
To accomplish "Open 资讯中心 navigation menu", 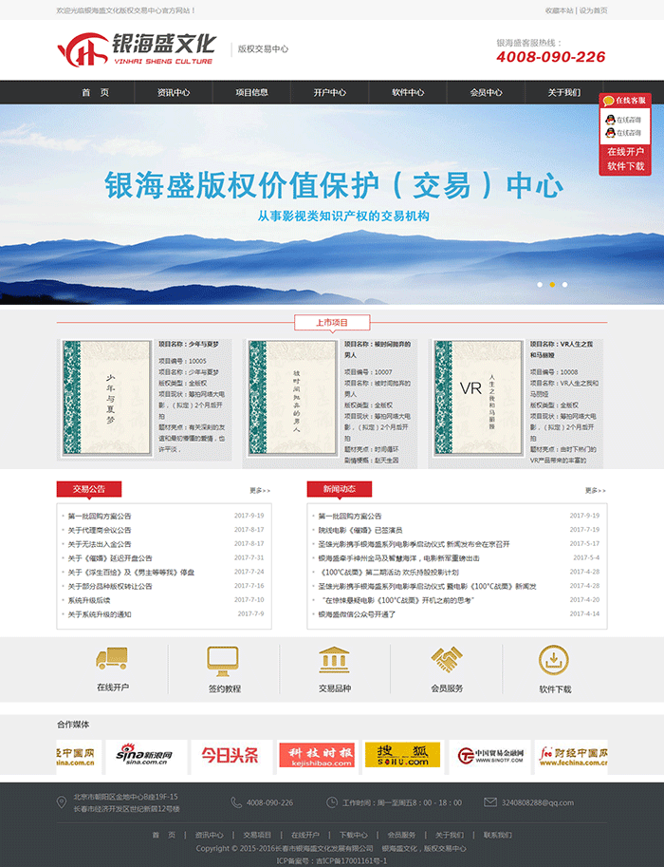I will [174, 92].
